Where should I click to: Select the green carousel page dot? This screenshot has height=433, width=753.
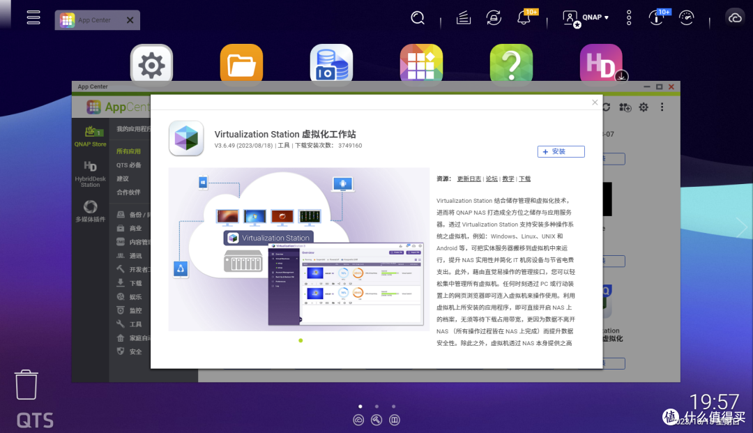coord(301,340)
